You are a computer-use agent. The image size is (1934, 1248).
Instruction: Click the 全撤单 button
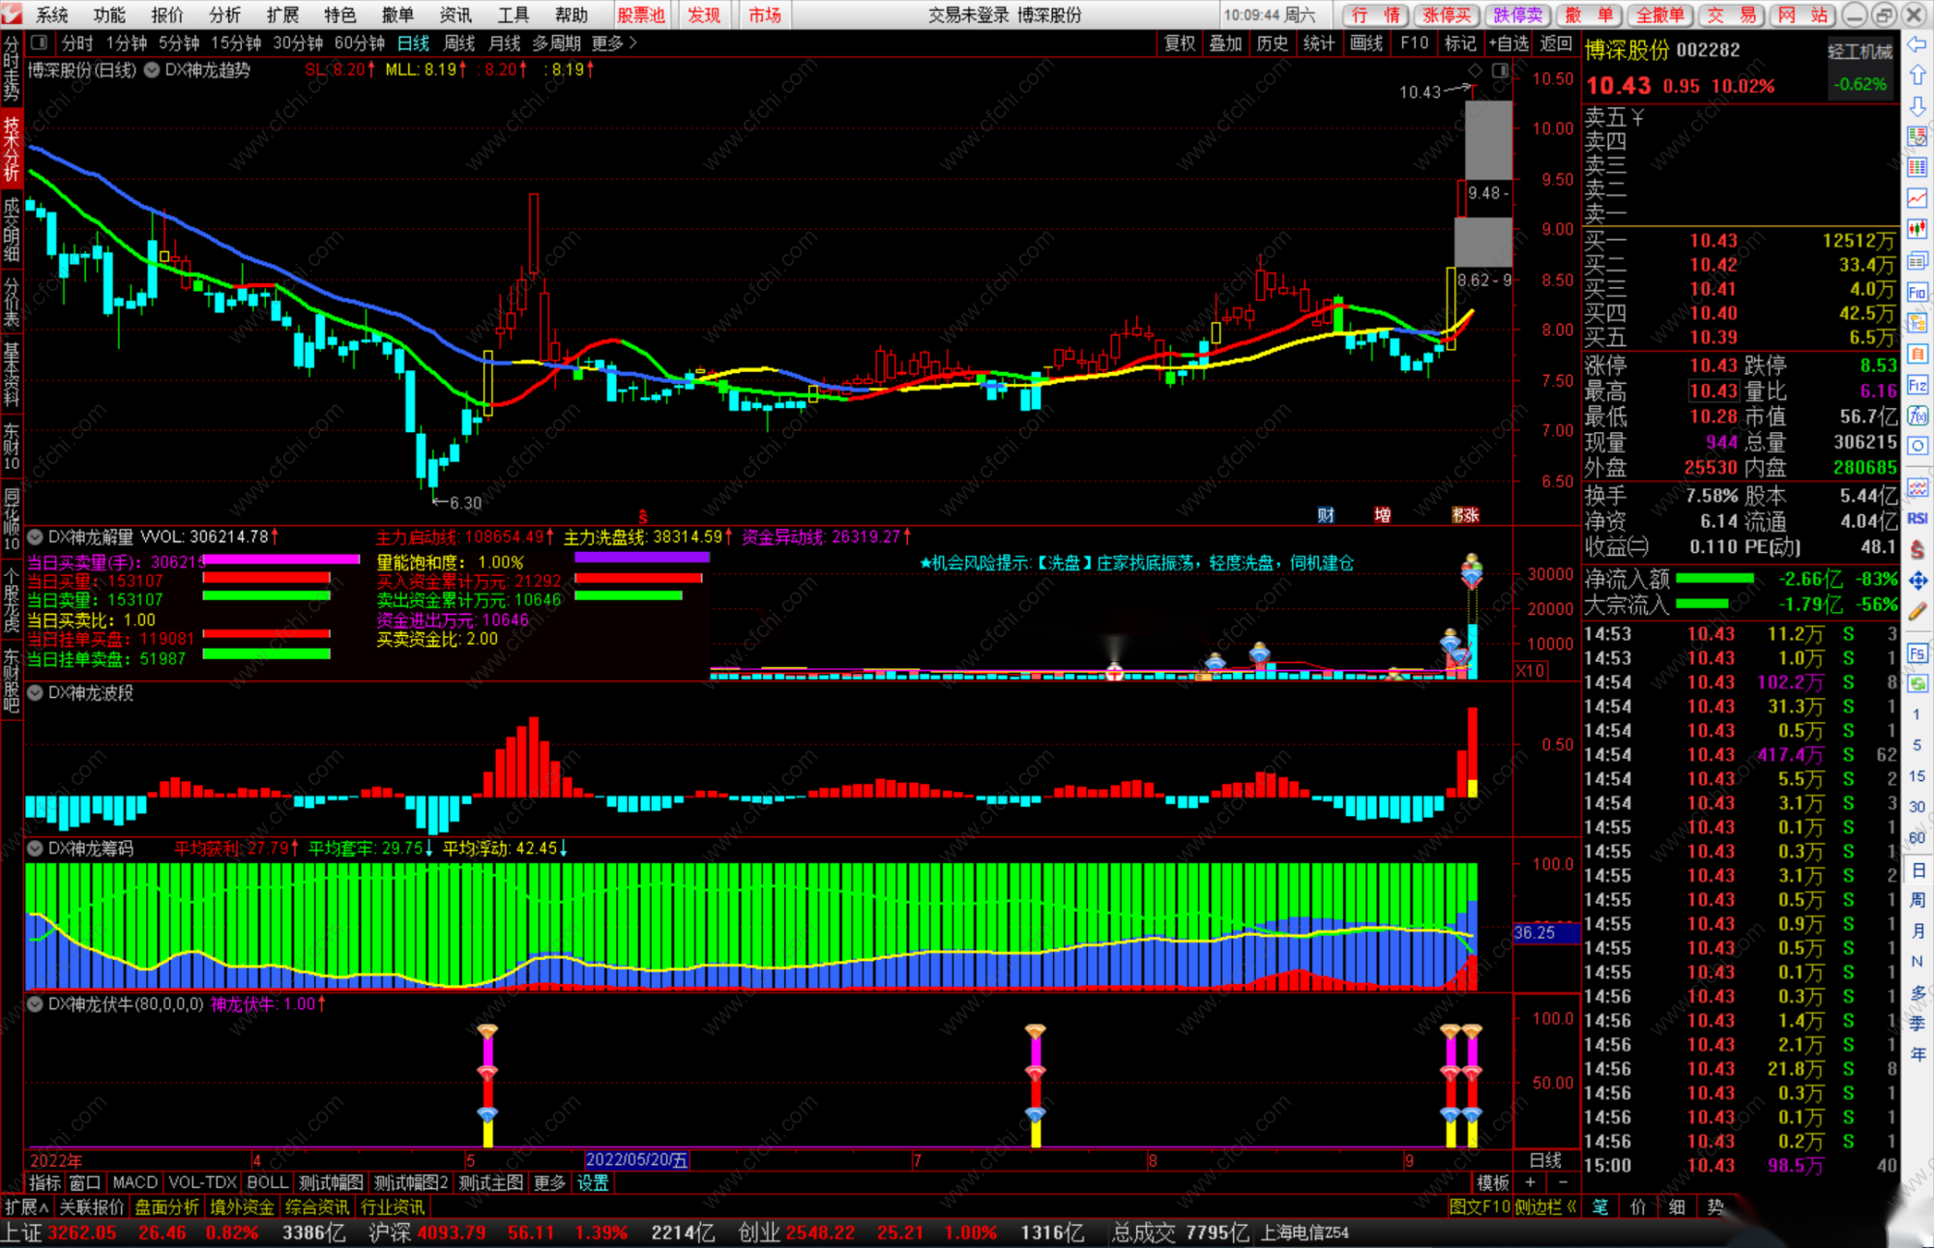click(x=1659, y=15)
